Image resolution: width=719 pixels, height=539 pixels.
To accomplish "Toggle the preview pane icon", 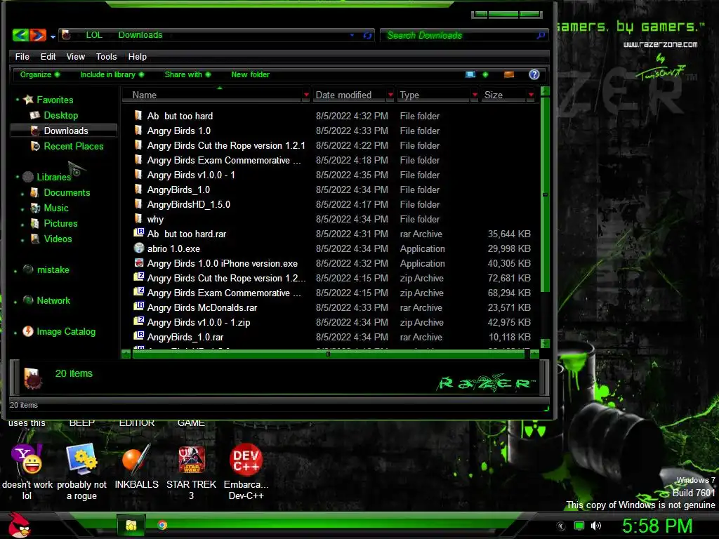I will (509, 74).
